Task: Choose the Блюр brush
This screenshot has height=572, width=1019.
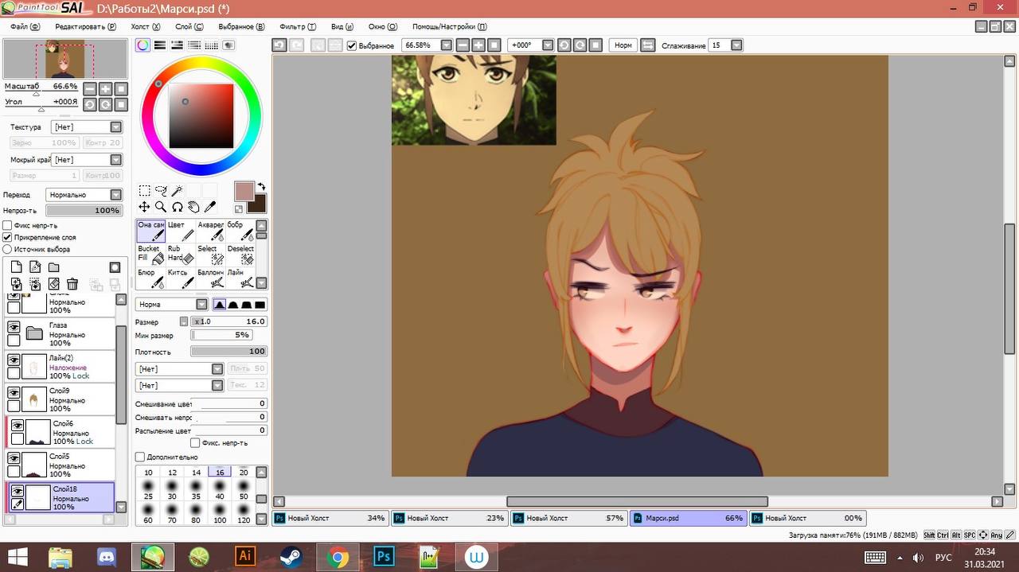Action: pos(150,278)
